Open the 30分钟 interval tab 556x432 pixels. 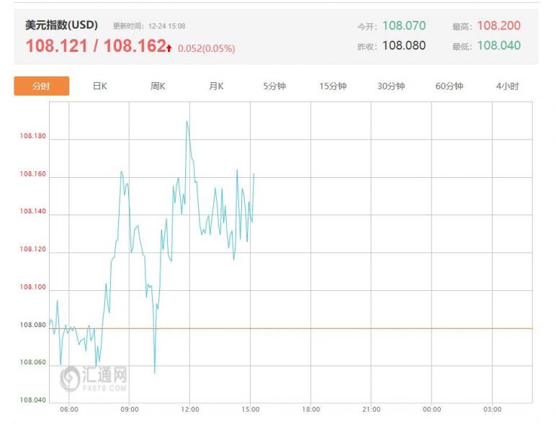coord(391,86)
